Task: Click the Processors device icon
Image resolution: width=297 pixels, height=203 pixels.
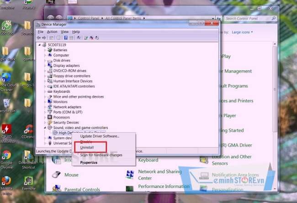Action: pos(50,118)
